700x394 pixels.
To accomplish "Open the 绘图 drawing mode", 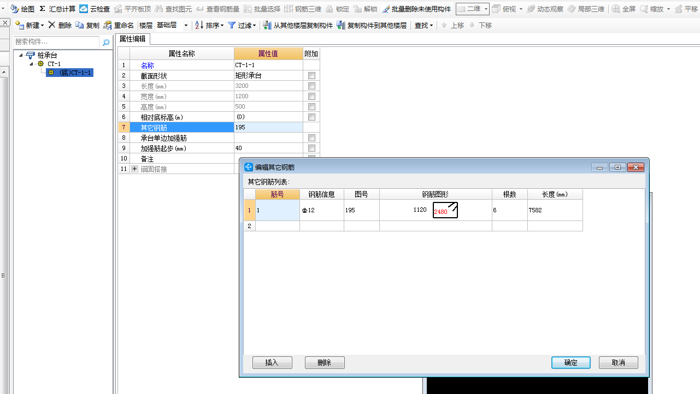I will pos(22,9).
